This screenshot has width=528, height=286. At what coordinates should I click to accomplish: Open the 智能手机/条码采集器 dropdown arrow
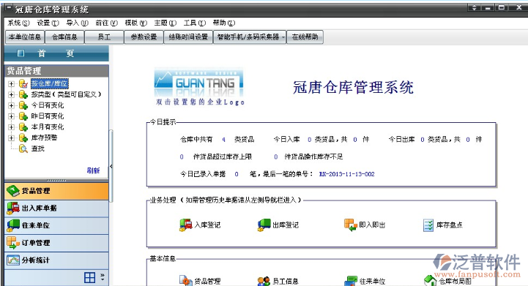[283, 37]
